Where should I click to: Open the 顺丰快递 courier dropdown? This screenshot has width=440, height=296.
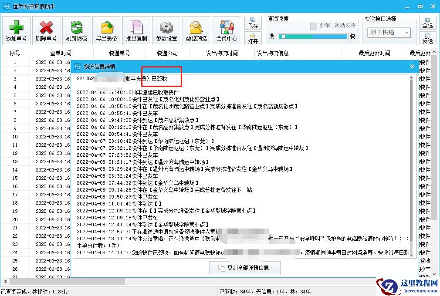389,33
